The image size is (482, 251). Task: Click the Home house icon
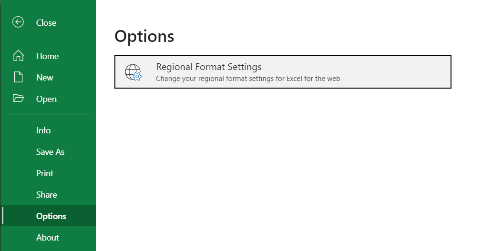[18, 56]
